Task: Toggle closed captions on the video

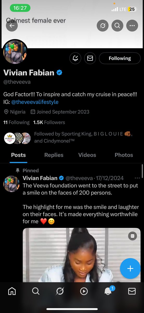Action: pyautogui.click(x=132, y=236)
